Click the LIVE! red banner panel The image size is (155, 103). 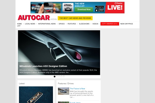click(115, 7)
